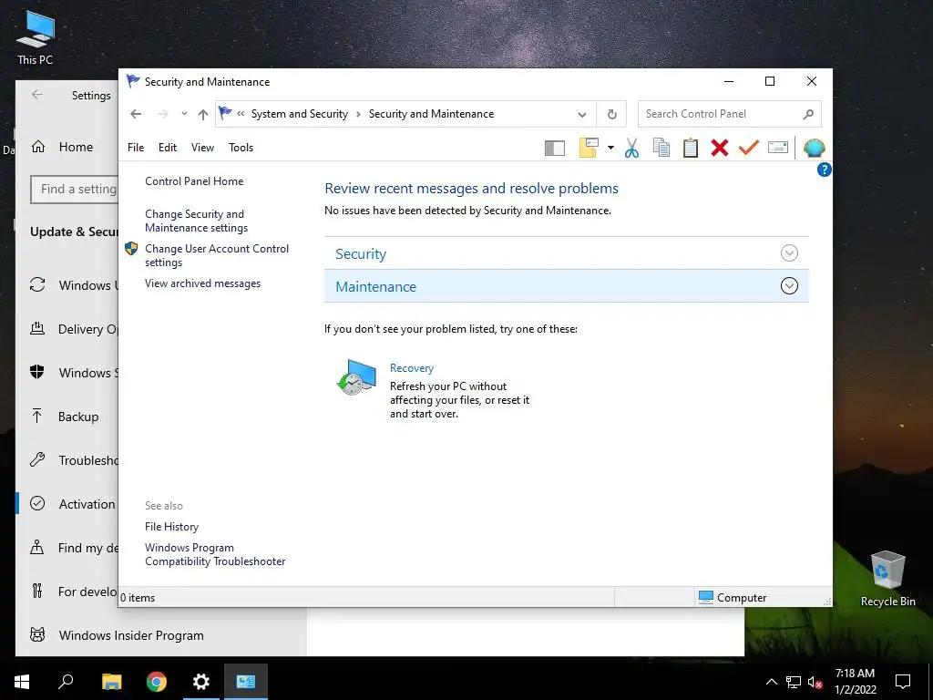Click the taskbar search icon

[x=66, y=682]
